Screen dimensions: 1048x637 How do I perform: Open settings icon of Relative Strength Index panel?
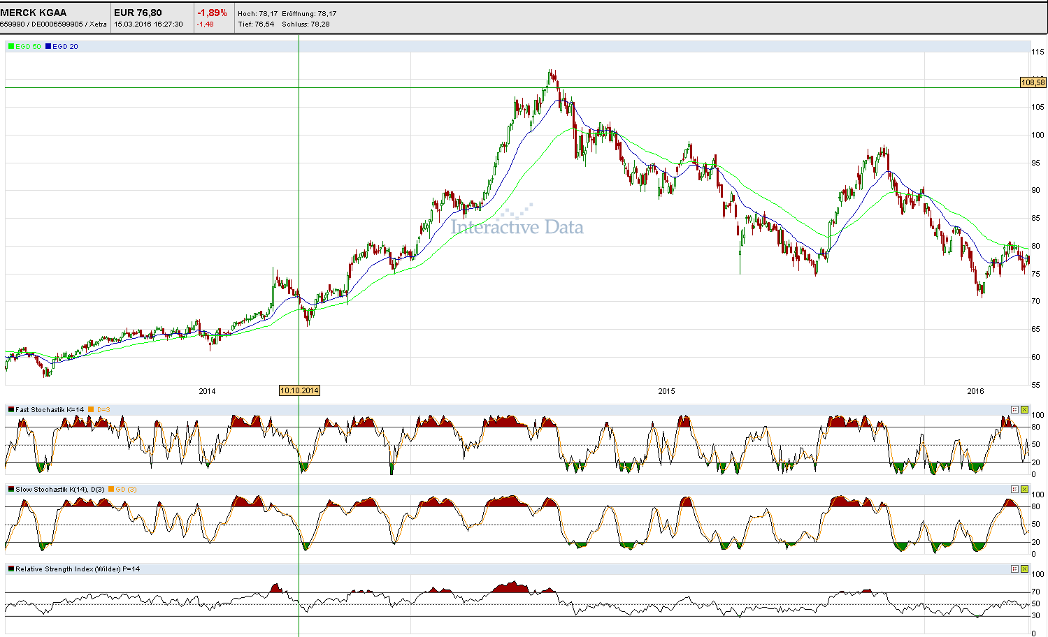[x=1014, y=569]
